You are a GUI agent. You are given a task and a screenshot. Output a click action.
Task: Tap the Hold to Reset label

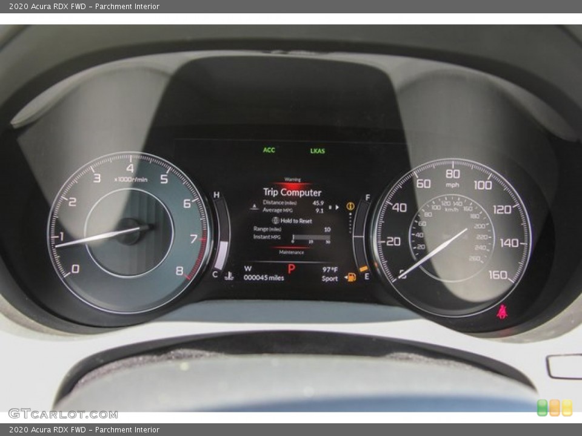[296, 220]
